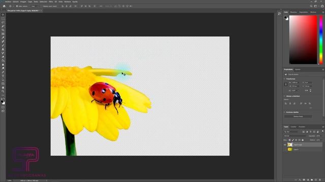Flip horizontally in Properties transform section
The height and width of the screenshot is (182, 325).
coord(306,90)
